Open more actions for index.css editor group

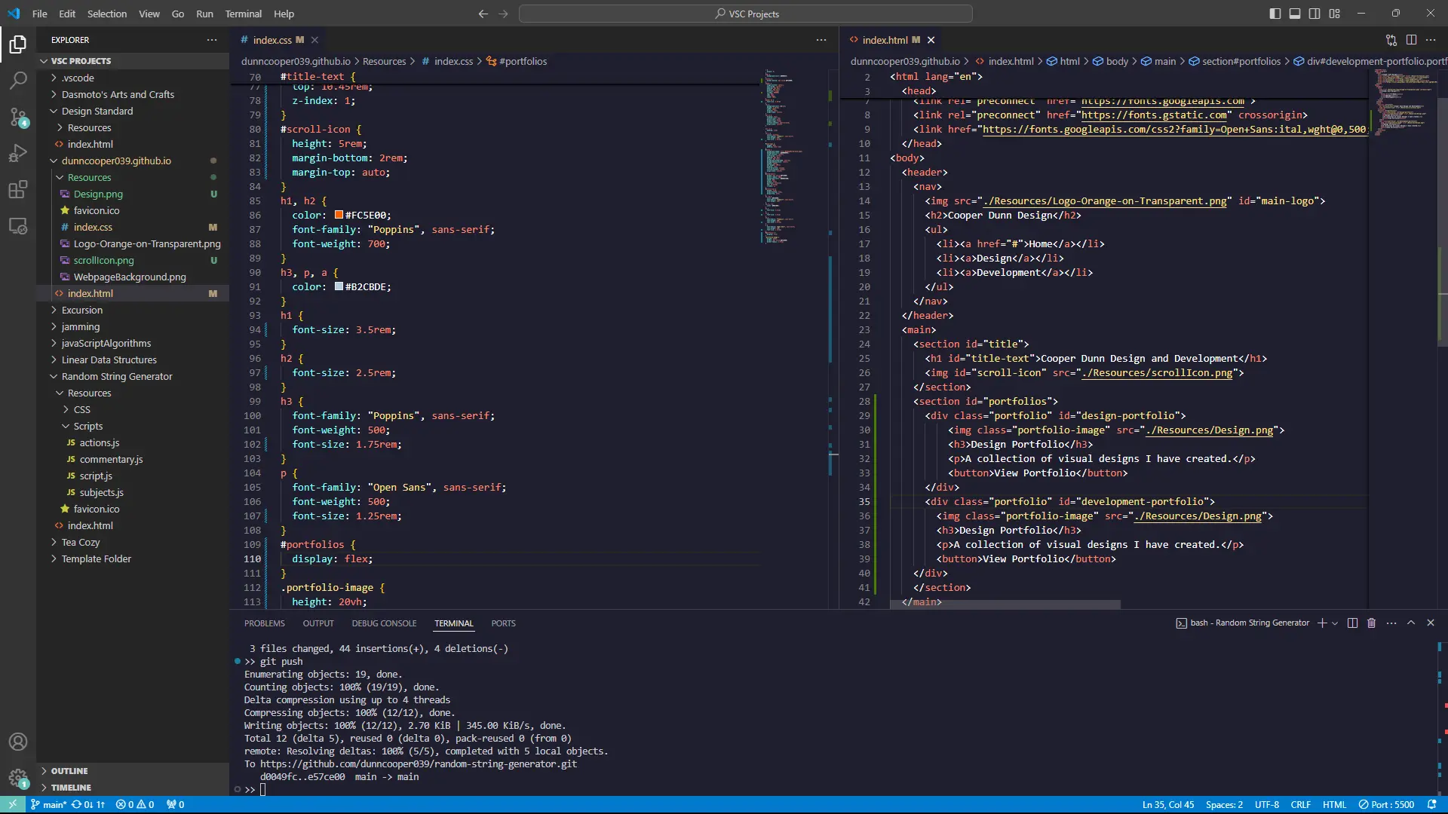(x=821, y=40)
